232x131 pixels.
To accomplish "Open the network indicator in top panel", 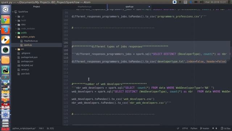I will click(x=180, y=2).
